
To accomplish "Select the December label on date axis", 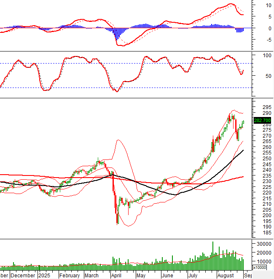I will click(23, 275).
